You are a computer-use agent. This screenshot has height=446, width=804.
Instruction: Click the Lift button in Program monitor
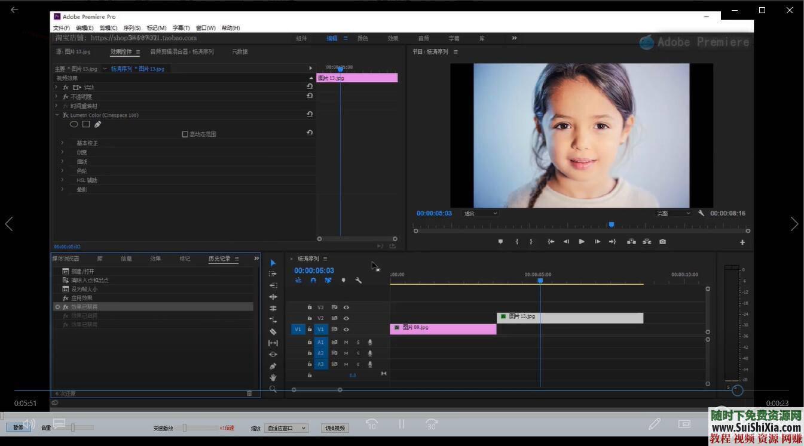(631, 242)
